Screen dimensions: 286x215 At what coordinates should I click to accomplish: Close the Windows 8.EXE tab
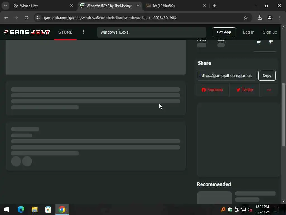point(138,6)
